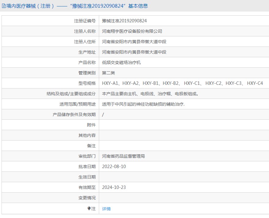Click the approval department 河南省药品监督管理局
Image resolution: width=269 pixels, height=218 pixels.
click(123, 156)
